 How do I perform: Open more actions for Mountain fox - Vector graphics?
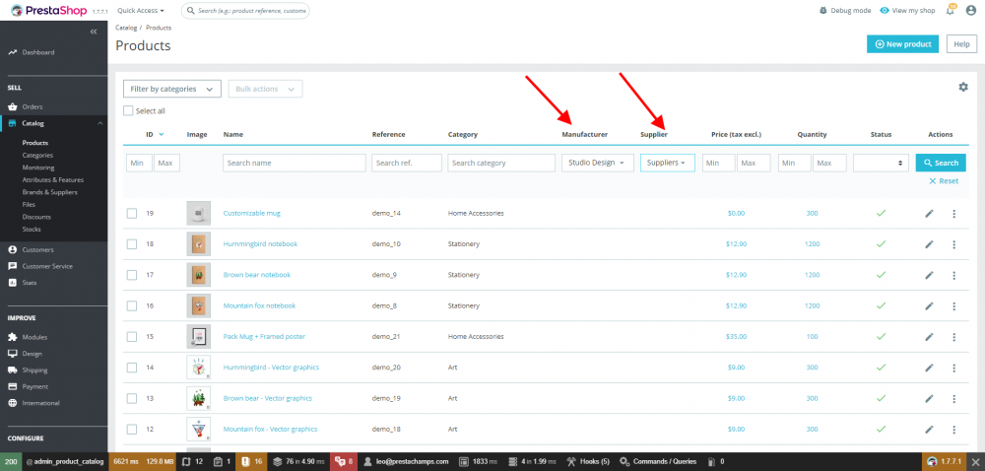pyautogui.click(x=953, y=429)
